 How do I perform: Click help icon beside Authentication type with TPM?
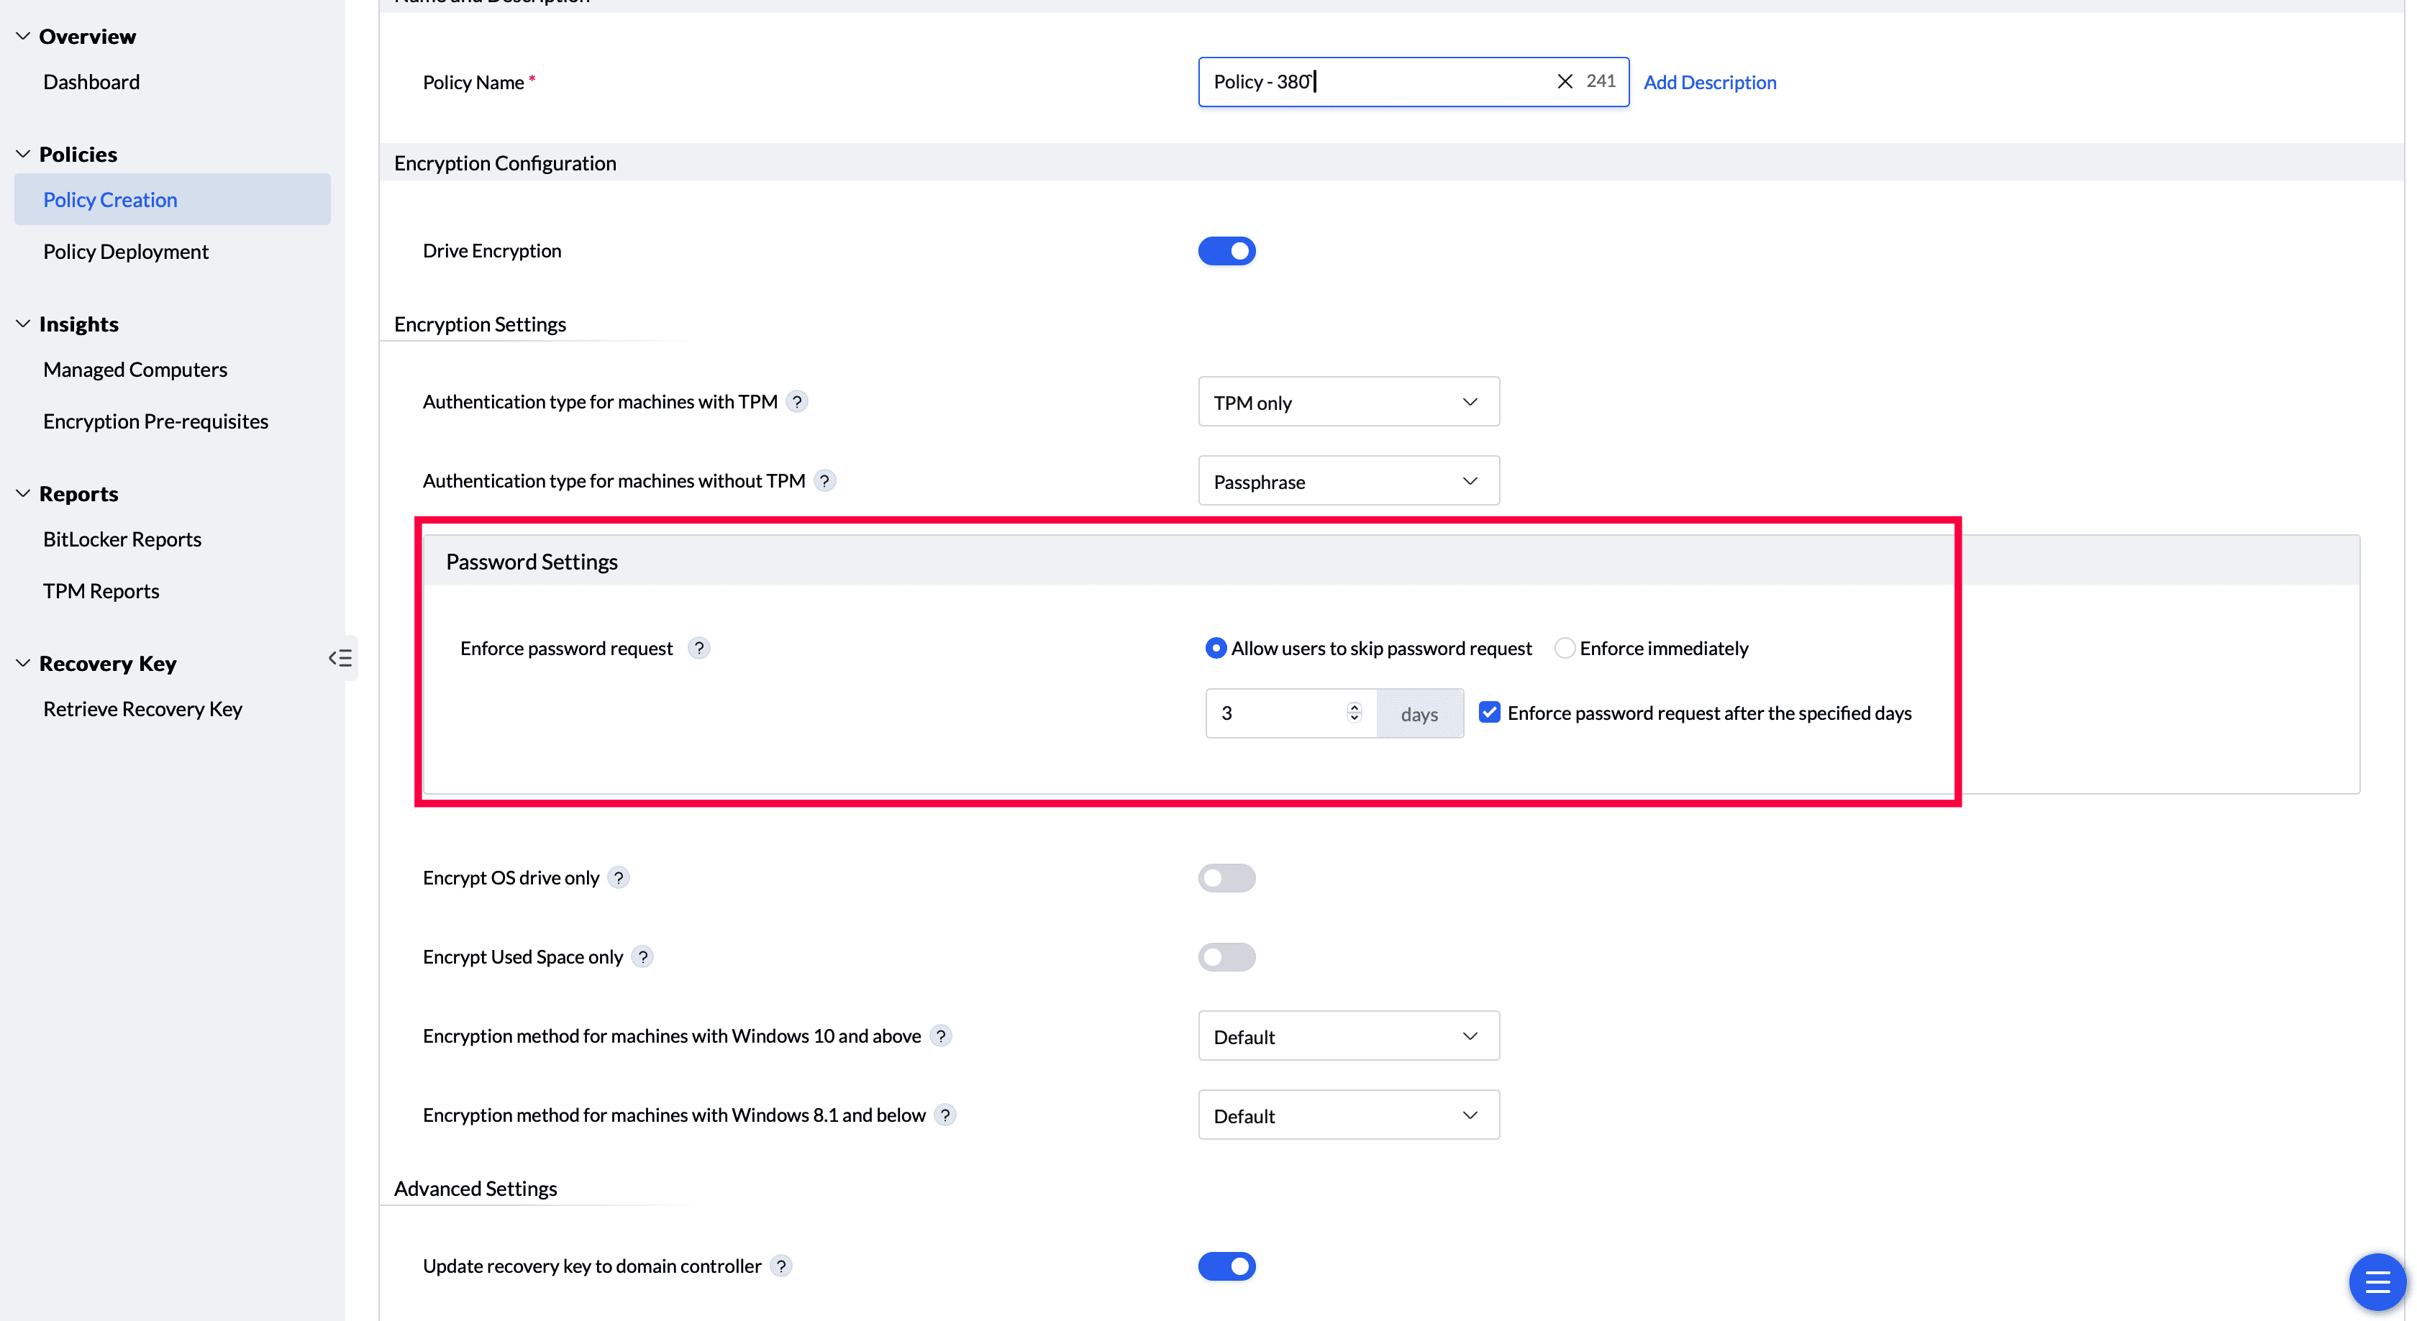pyautogui.click(x=796, y=401)
